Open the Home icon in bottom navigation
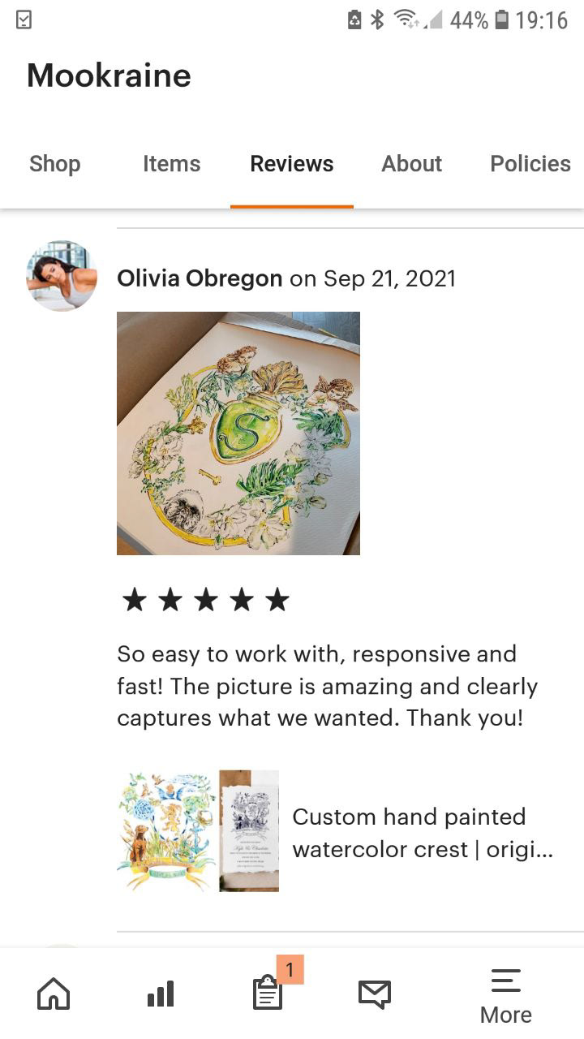Screen dimensions: 584x1039 pos(54,994)
